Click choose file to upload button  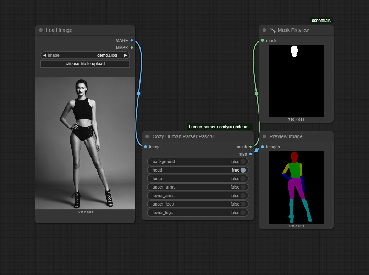(85, 64)
